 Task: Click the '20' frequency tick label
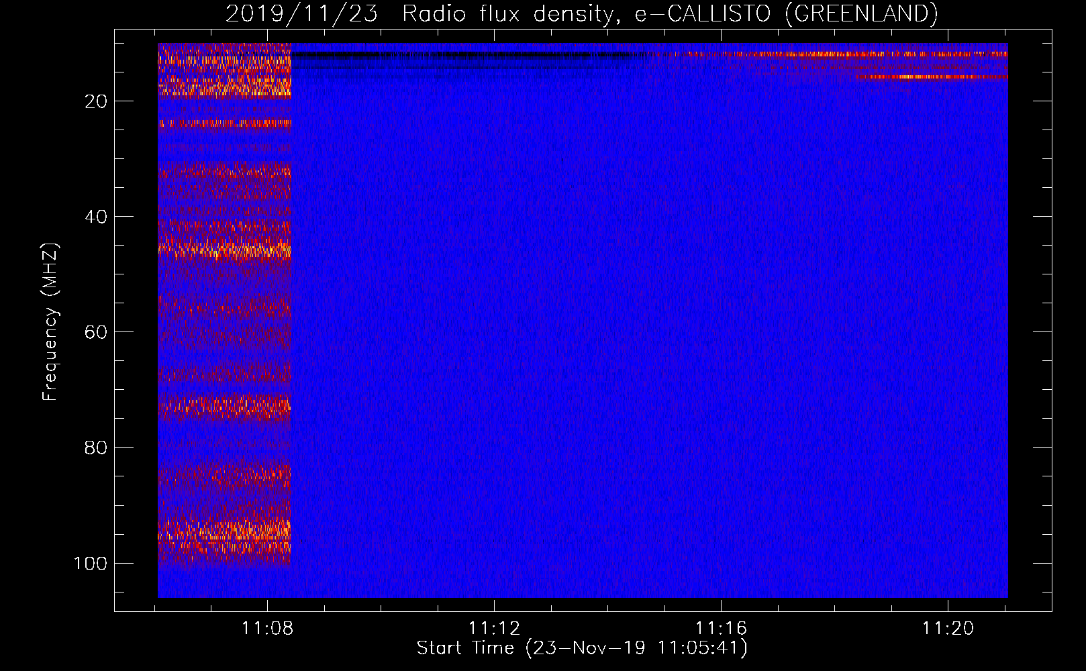[x=96, y=101]
